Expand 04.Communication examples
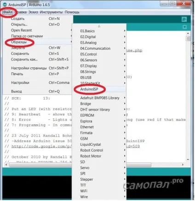This screenshot has height=201, width=195. (99, 48)
